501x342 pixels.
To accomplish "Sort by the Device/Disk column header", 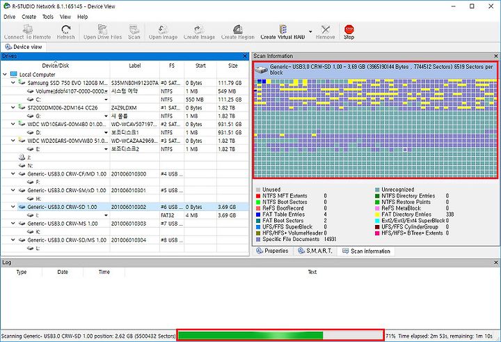I will click(x=56, y=65).
